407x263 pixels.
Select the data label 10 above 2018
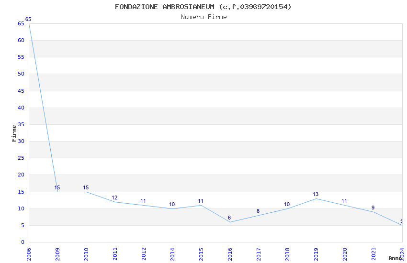287,205
